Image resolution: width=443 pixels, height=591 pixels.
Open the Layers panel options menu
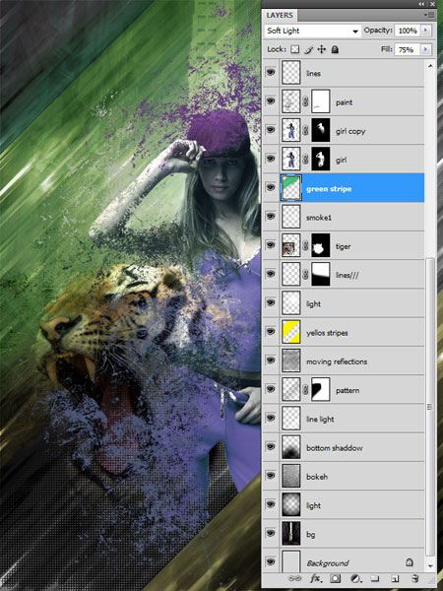click(428, 15)
